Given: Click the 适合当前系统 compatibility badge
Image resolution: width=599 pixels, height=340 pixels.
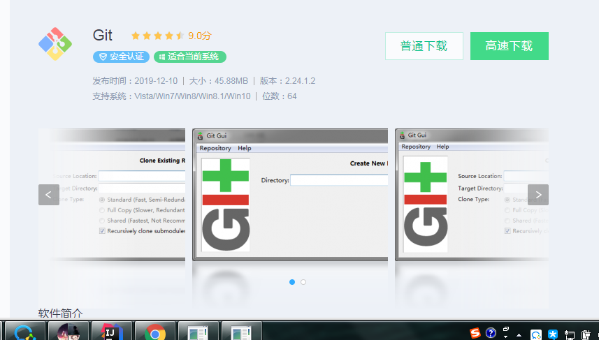Looking at the screenshot, I should click(190, 57).
